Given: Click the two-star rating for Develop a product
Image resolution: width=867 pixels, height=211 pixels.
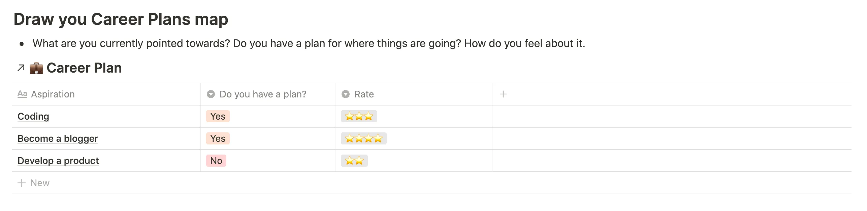Looking at the screenshot, I should coord(354,161).
